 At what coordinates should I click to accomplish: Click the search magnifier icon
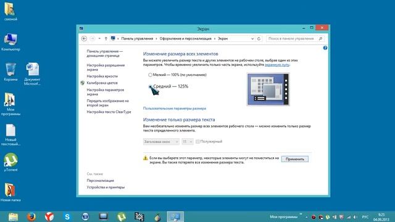pyautogui.click(x=320, y=38)
